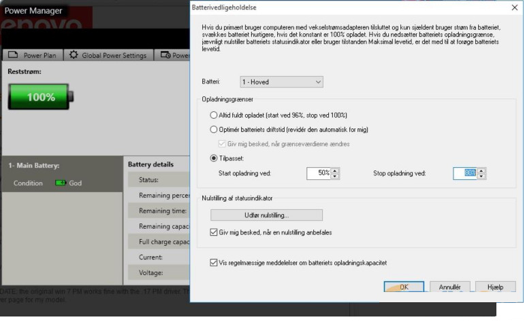Uncheck 'Vis regelmæssige meddelelser' checkbox
This screenshot has height=326, width=525.
click(x=214, y=262)
